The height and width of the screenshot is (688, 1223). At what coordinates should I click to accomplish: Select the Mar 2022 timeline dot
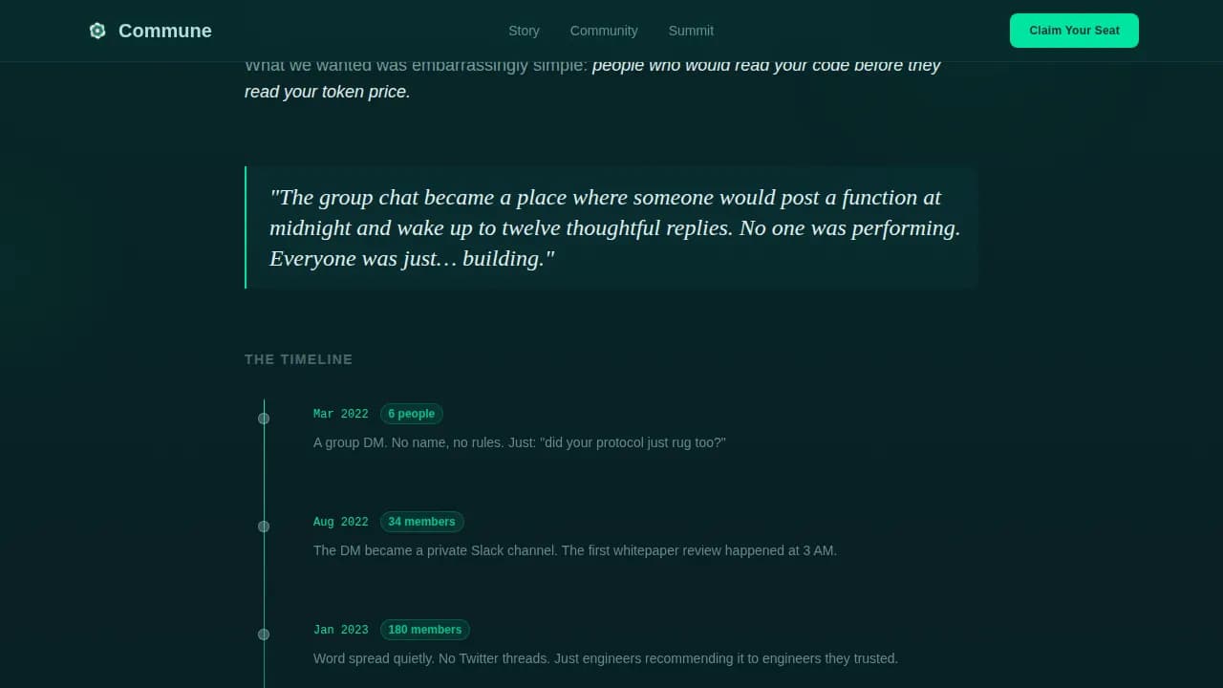click(264, 418)
